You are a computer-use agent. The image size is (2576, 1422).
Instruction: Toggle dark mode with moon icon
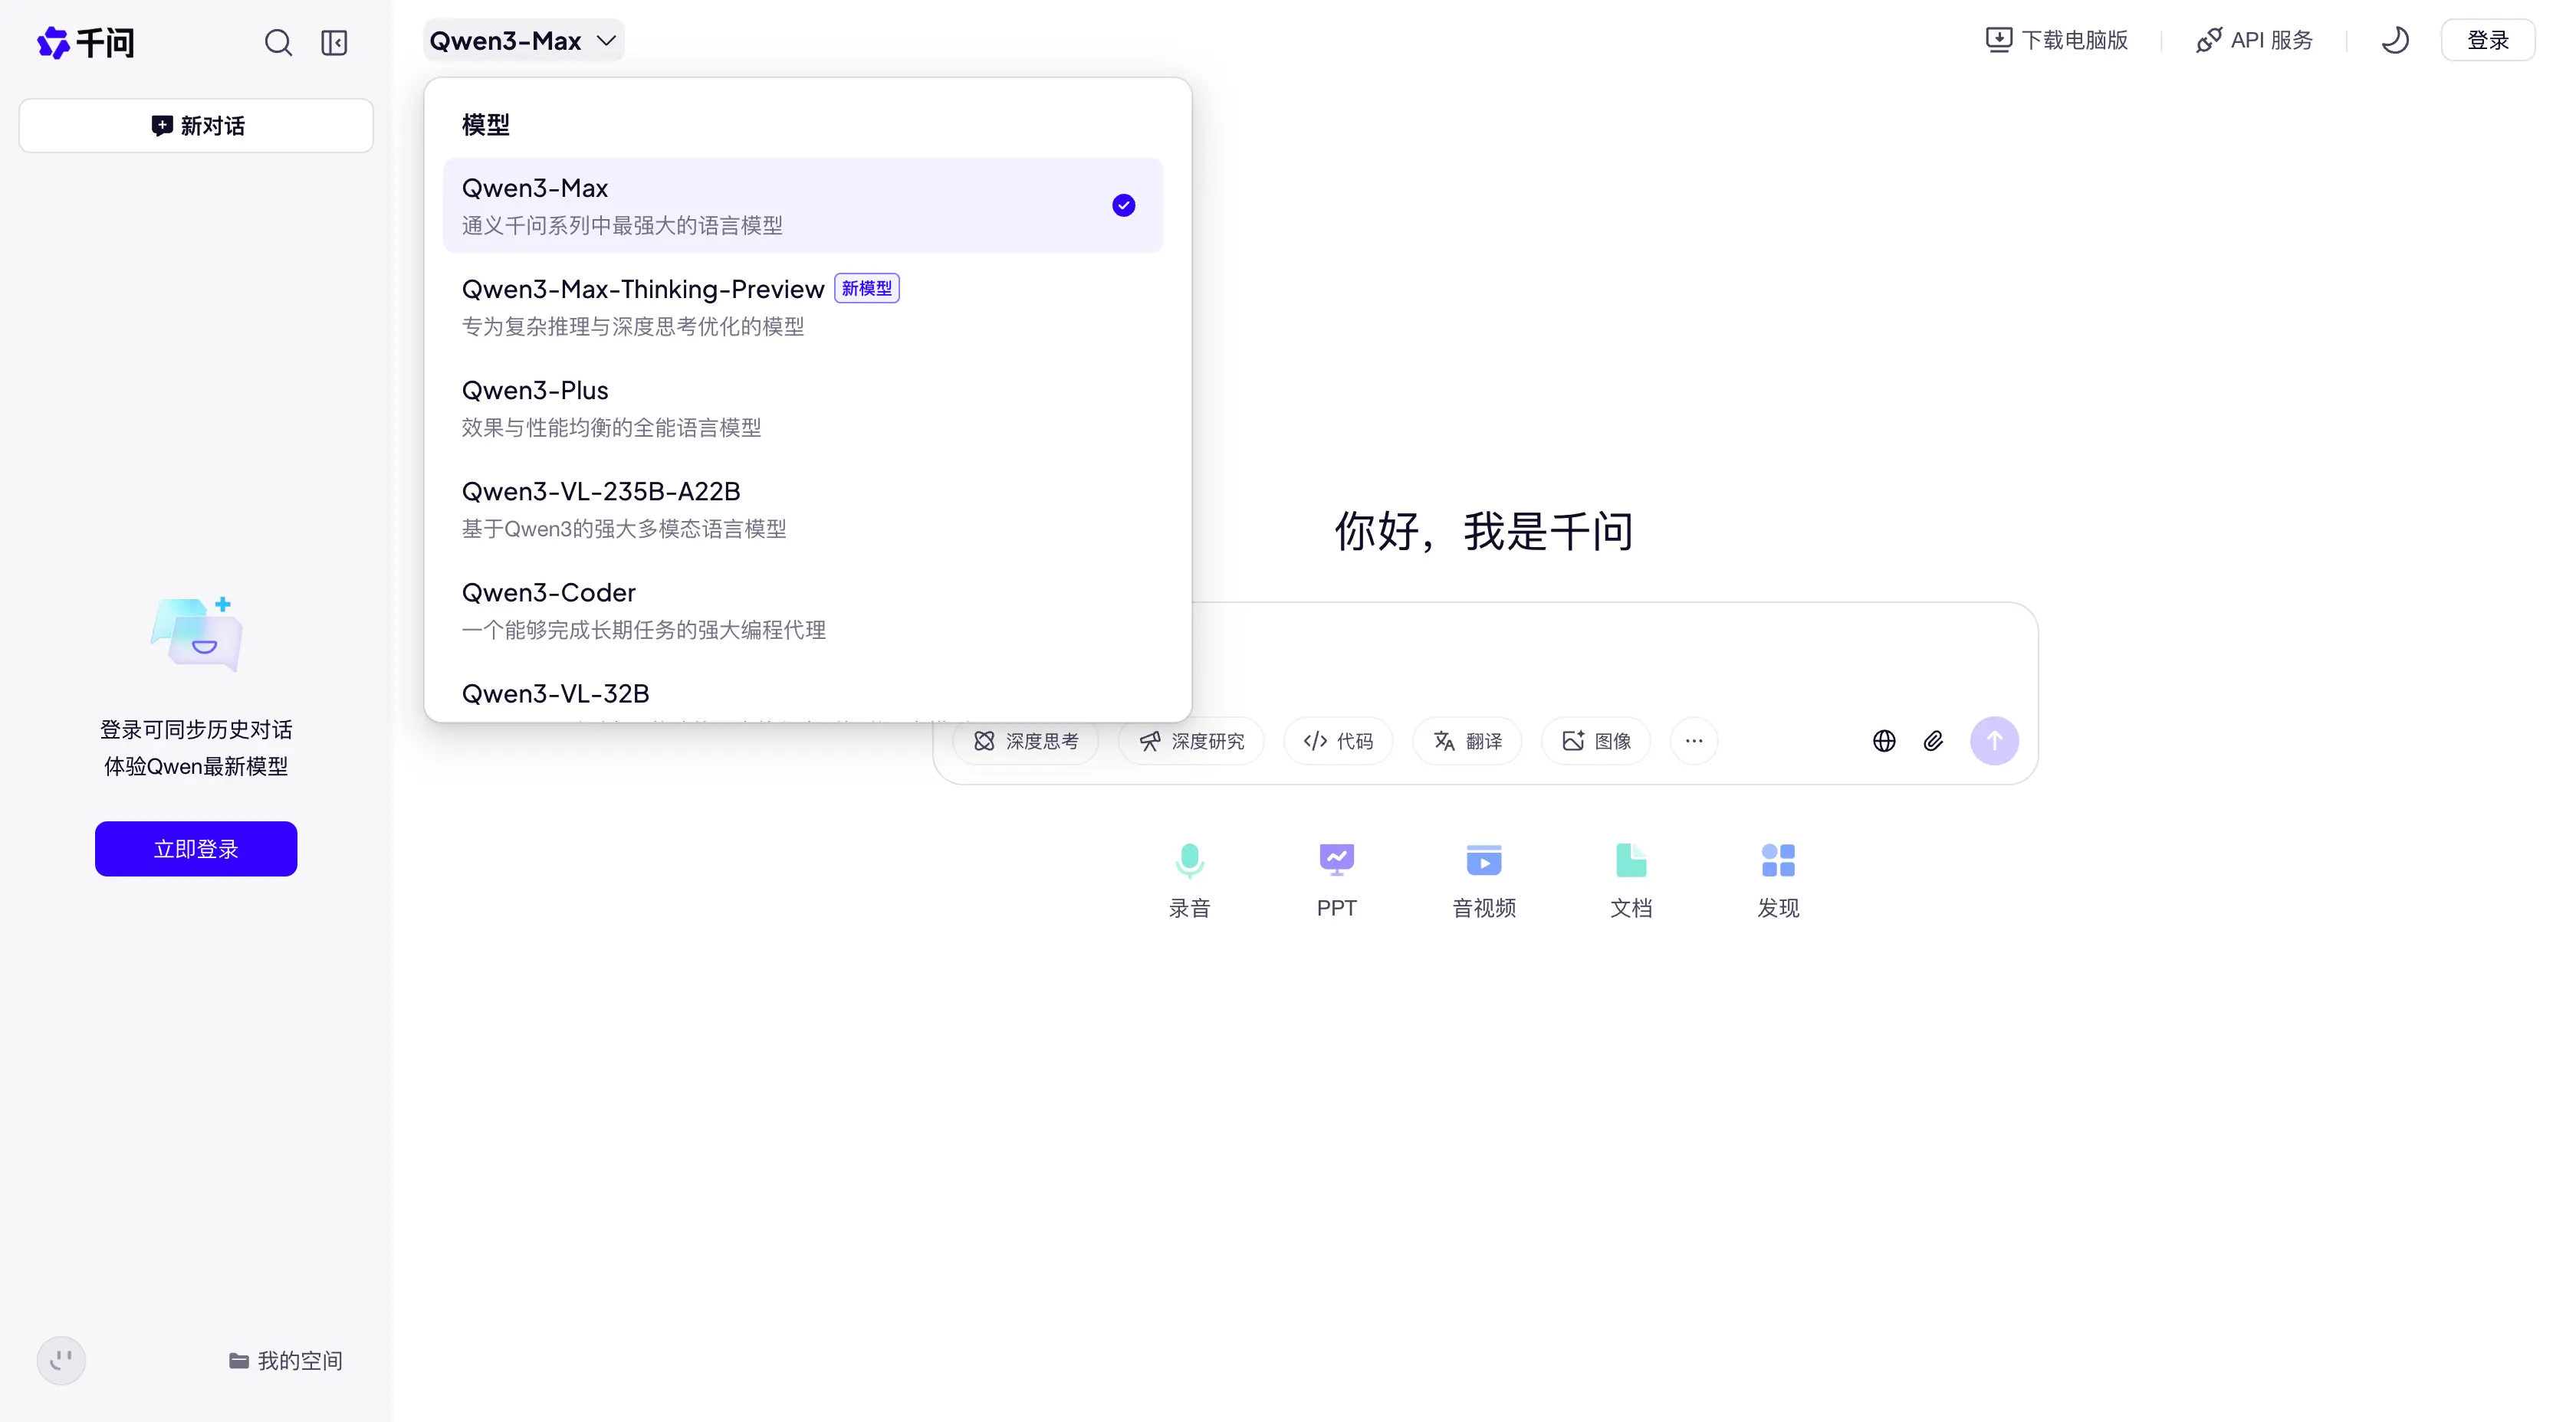(x=2395, y=40)
